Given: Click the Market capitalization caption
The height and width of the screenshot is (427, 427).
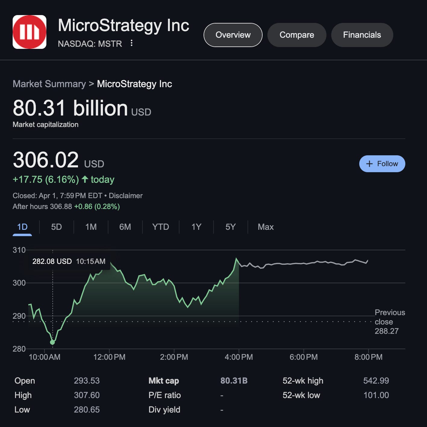Looking at the screenshot, I should click(45, 125).
